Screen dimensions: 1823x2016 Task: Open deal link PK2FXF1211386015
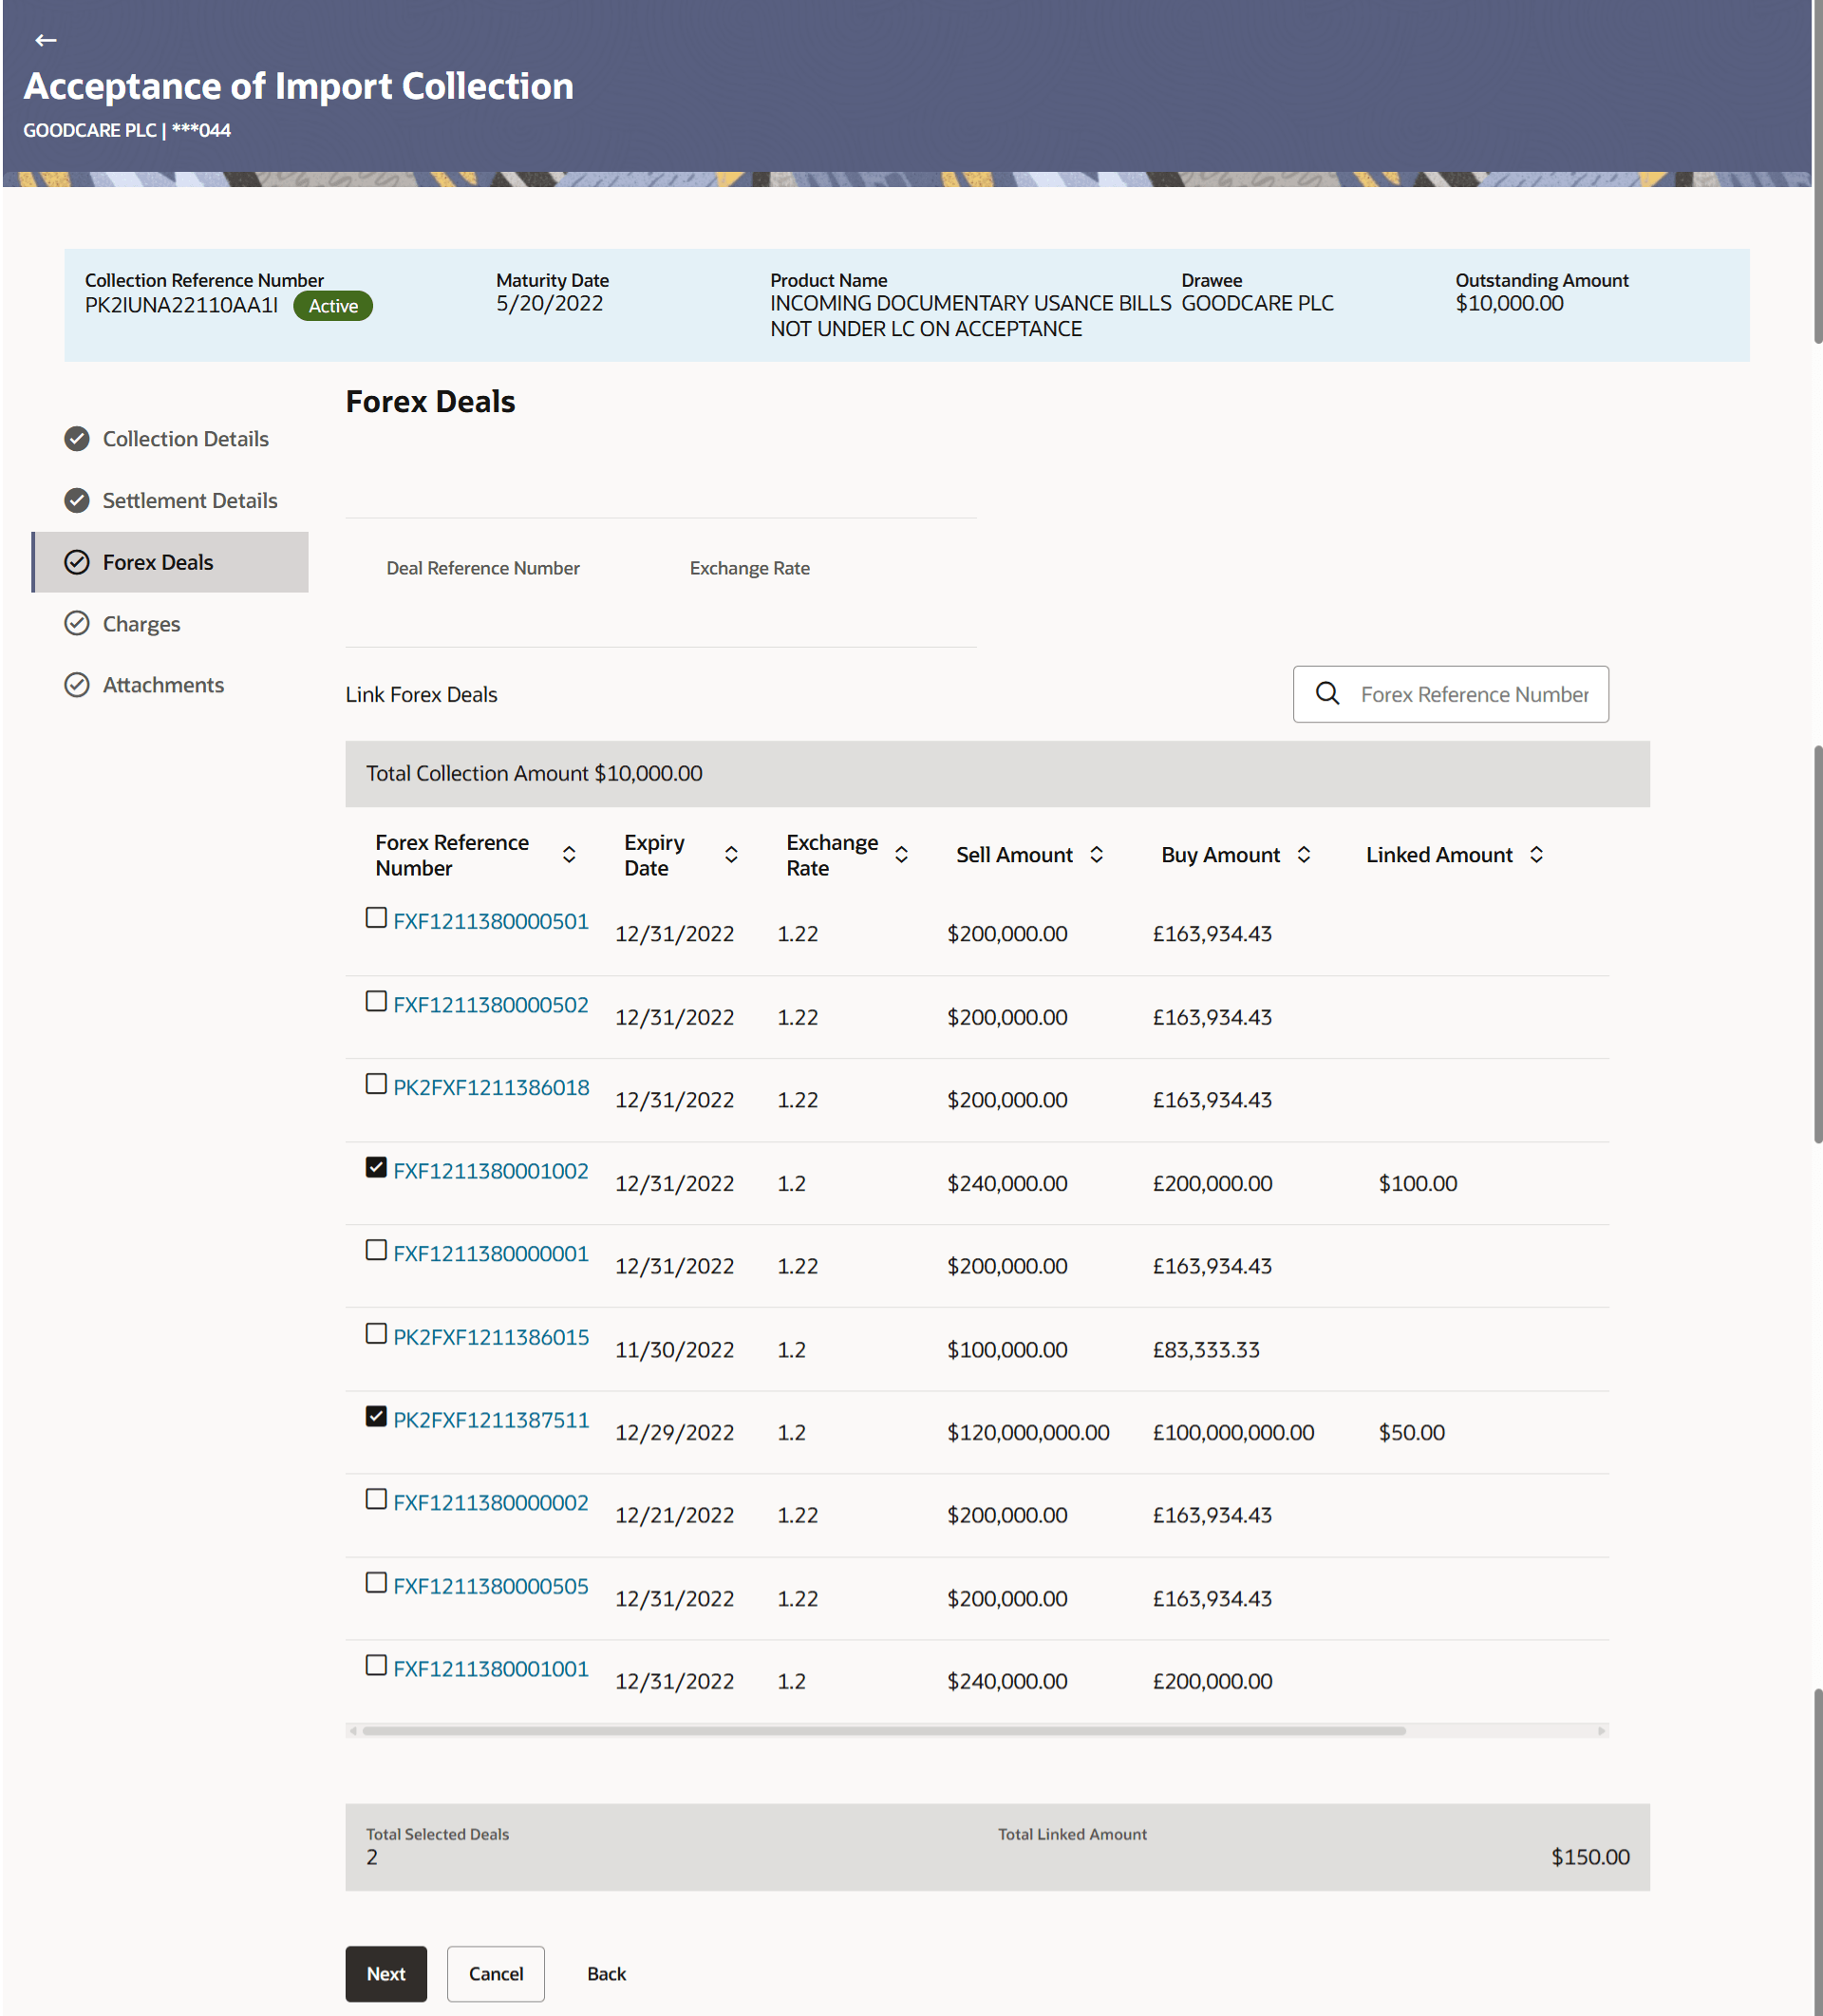point(491,1337)
